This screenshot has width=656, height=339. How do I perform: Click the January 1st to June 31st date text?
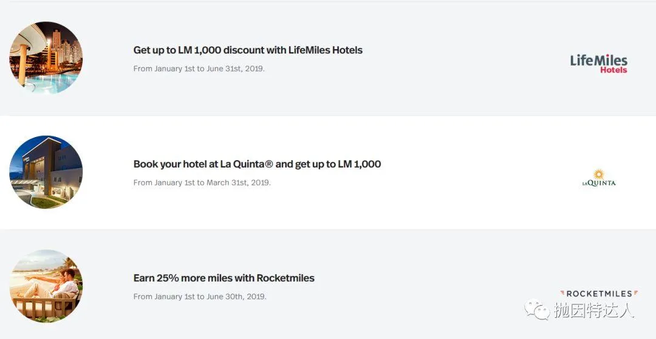(x=199, y=69)
